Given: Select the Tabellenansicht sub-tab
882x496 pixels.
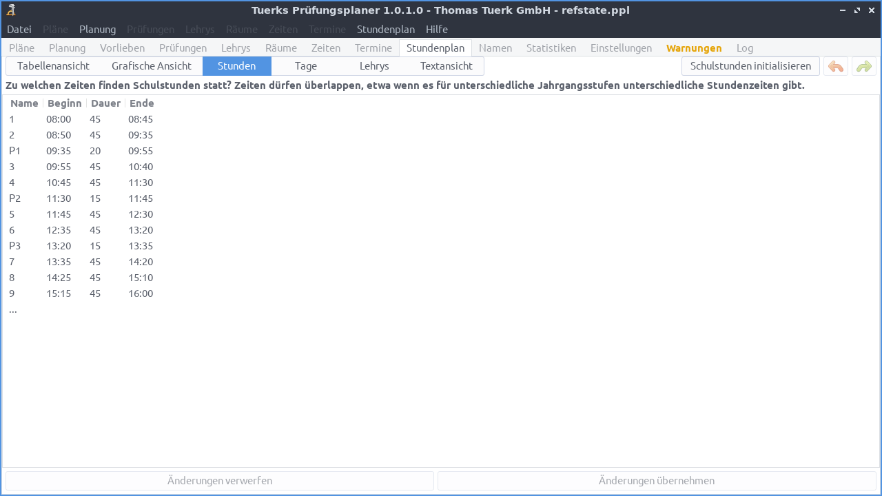Looking at the screenshot, I should (53, 66).
